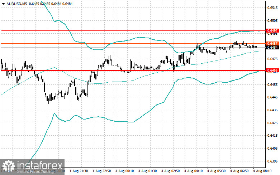
Task: Click the 0.6505 price axis label
Action: point(272,20)
